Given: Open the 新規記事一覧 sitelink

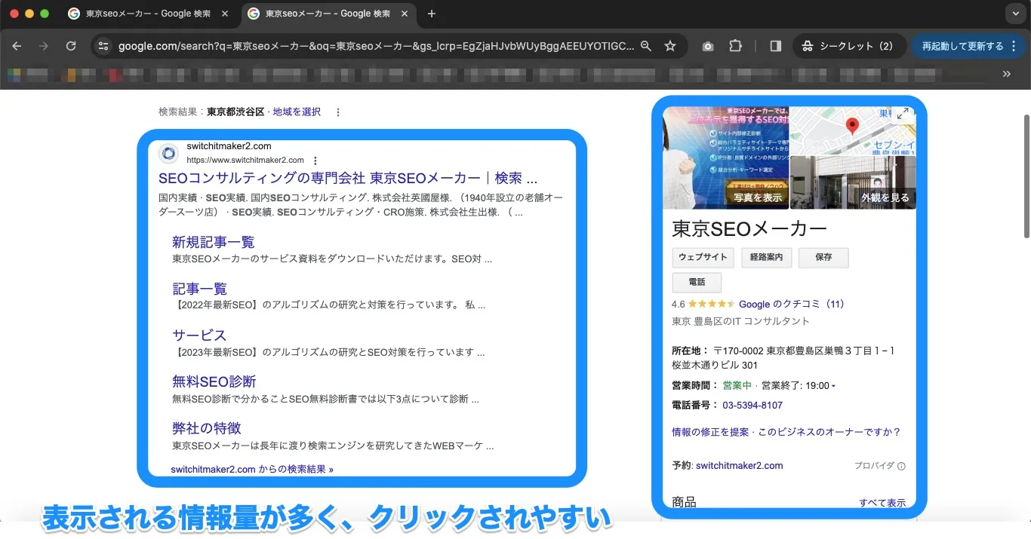Looking at the screenshot, I should coord(214,242).
